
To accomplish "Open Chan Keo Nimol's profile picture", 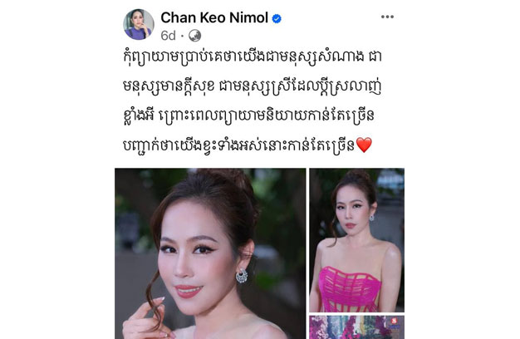I will [138, 24].
